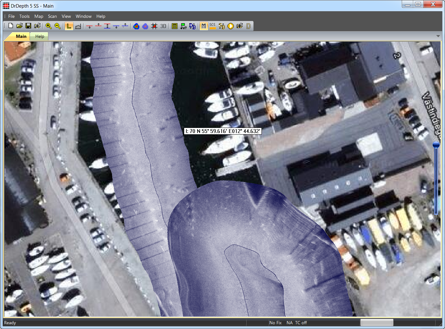Toggle the 3D view button
This screenshot has height=329, width=445.
coord(163,26)
